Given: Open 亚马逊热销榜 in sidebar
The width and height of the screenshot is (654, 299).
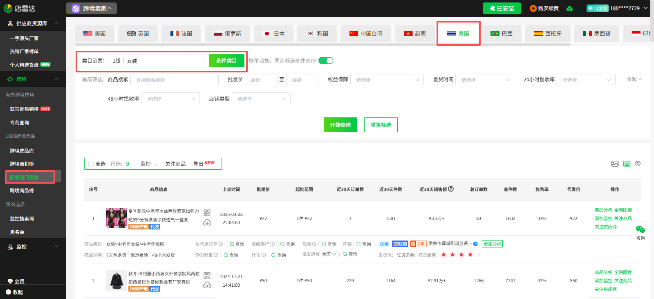Looking at the screenshot, I should (25, 109).
